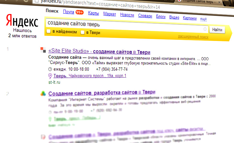Enable the "в найденном" checkbox

[x=49, y=32]
